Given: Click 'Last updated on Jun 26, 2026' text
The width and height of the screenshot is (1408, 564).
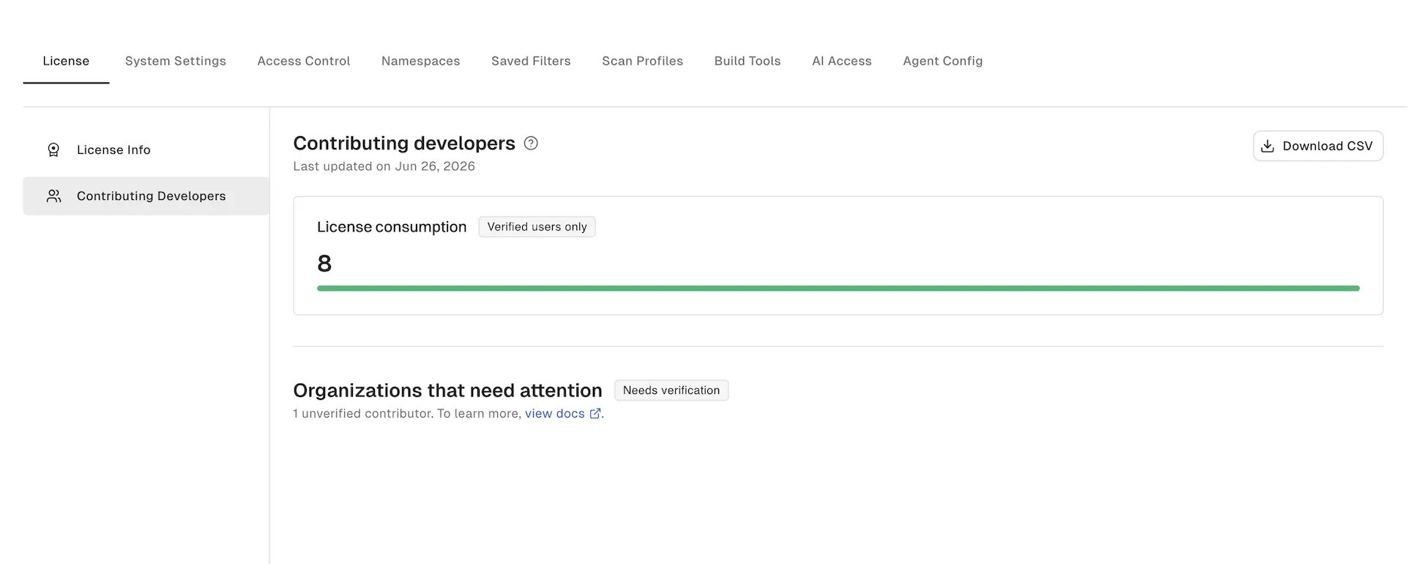Looking at the screenshot, I should [x=384, y=166].
